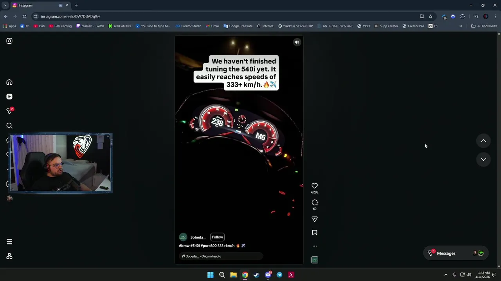Open the #540i hashtag
Screen dimensions: 501x281
[x=195, y=246]
